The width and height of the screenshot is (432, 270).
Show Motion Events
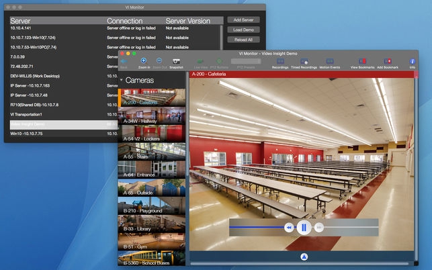coord(329,62)
